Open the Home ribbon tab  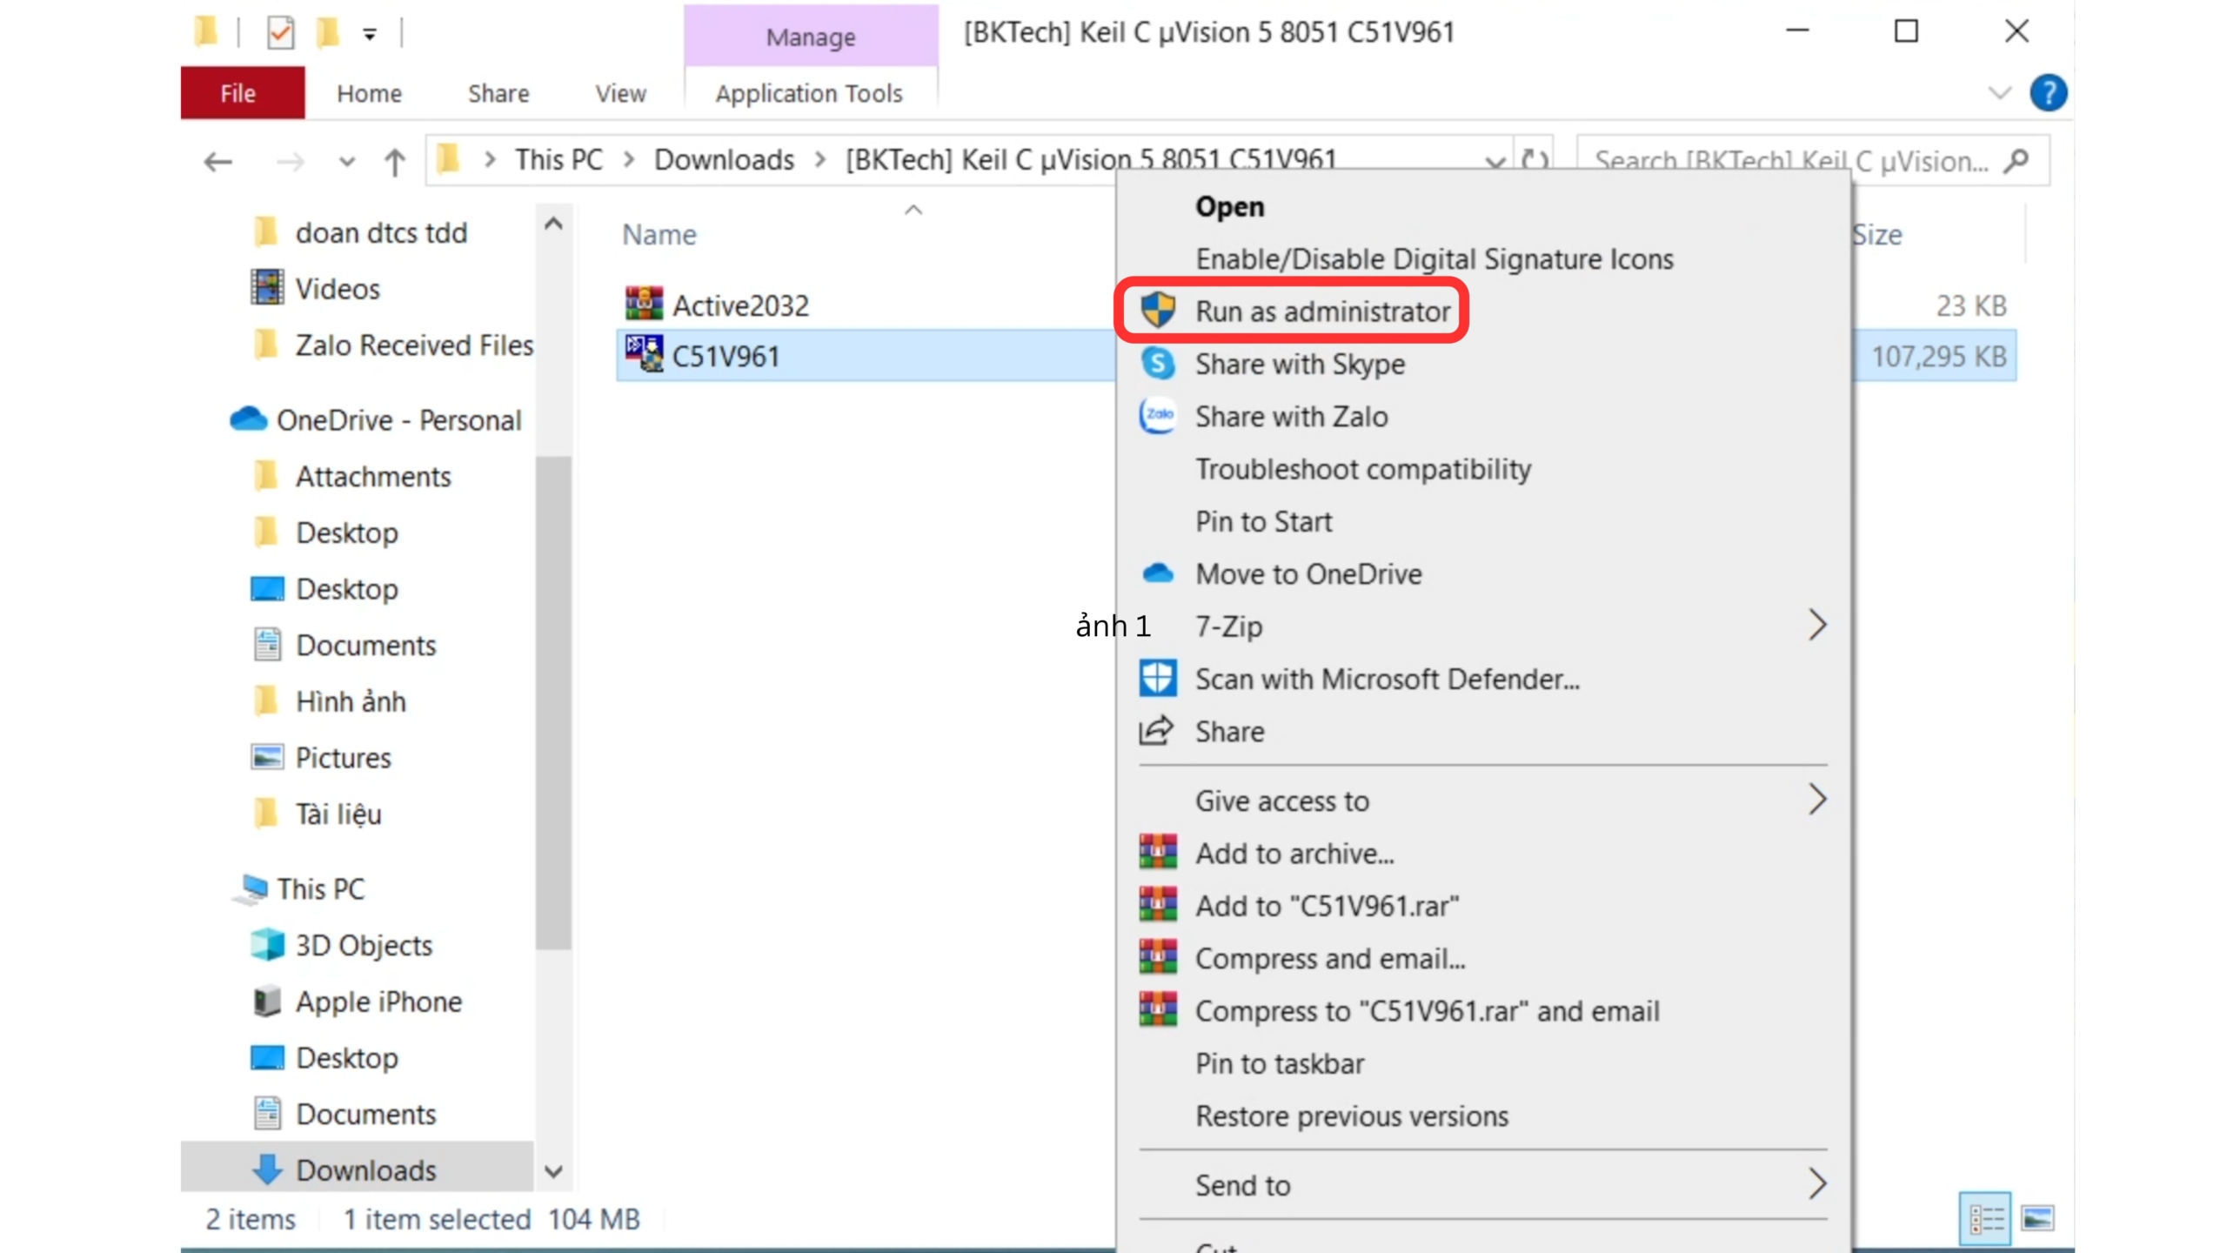tap(370, 93)
